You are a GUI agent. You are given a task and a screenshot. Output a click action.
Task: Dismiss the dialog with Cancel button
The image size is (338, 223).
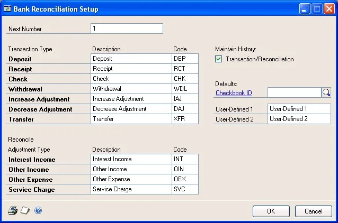[x=313, y=211]
